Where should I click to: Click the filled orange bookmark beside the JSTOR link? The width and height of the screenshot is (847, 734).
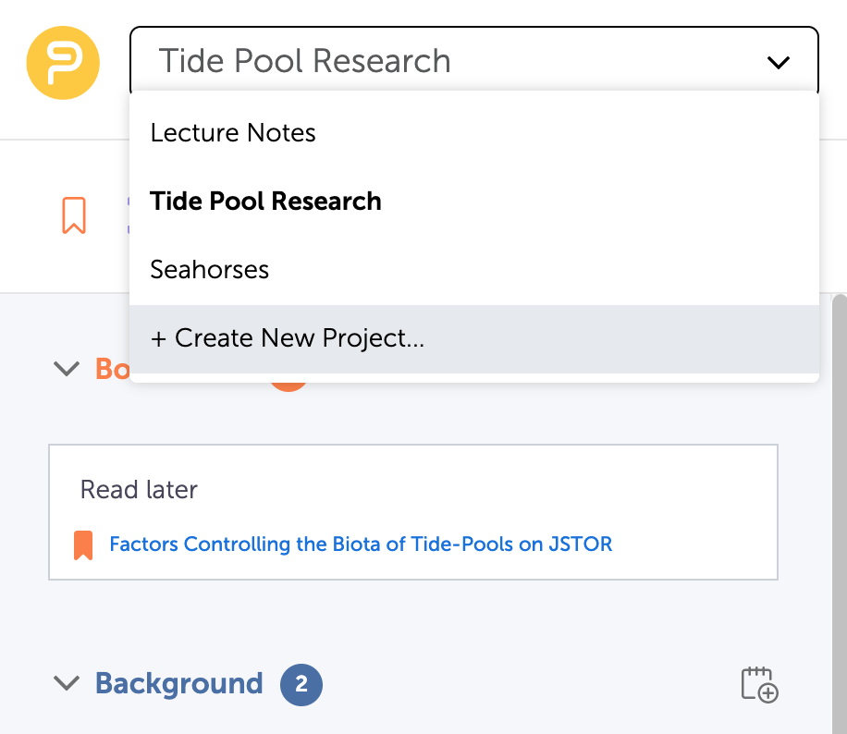83,545
